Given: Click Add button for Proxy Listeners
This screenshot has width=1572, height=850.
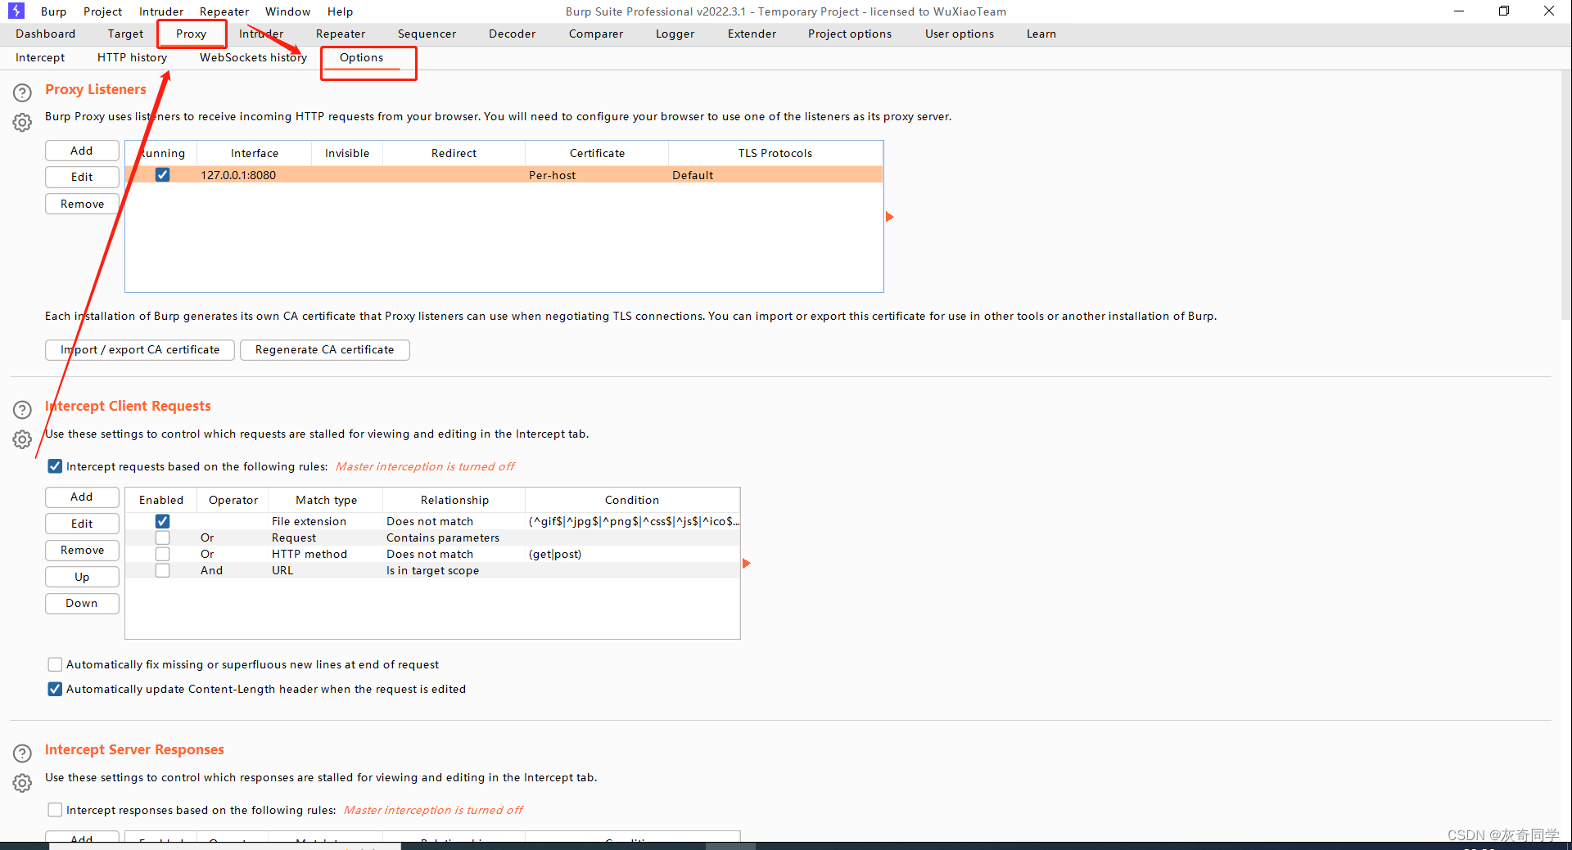Looking at the screenshot, I should pos(82,151).
